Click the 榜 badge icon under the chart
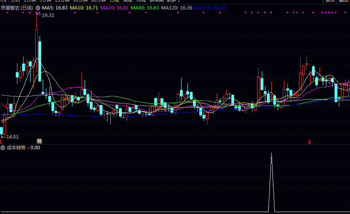350x214 pixels. pos(39,141)
